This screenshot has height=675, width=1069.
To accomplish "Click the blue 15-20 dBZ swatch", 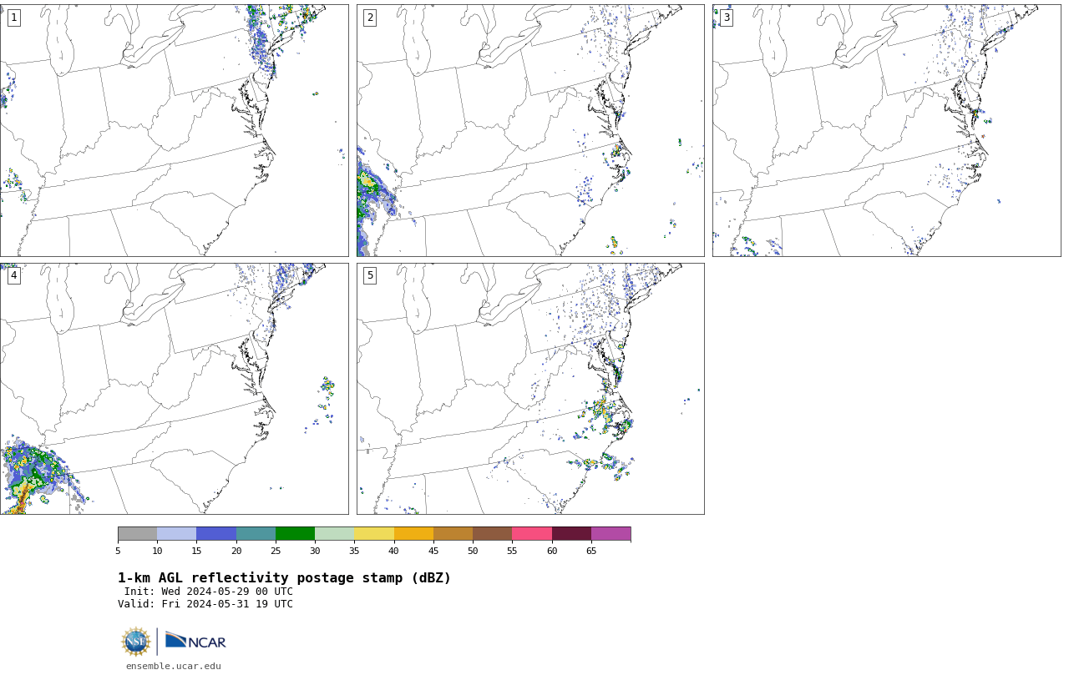I will tap(216, 534).
